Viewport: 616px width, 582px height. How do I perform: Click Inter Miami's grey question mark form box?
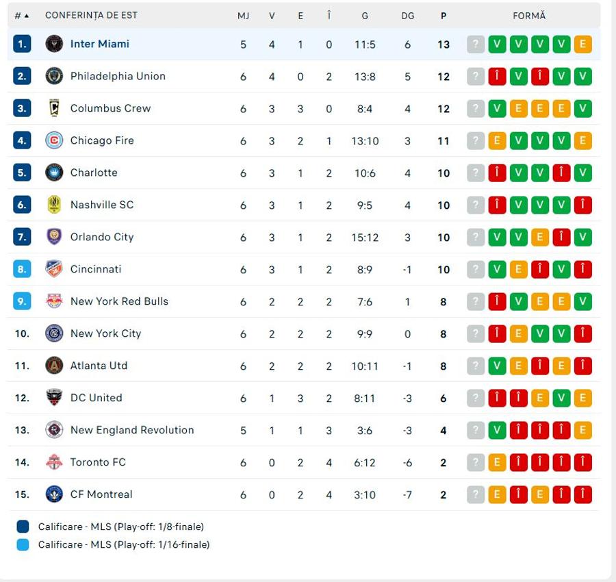(x=476, y=44)
